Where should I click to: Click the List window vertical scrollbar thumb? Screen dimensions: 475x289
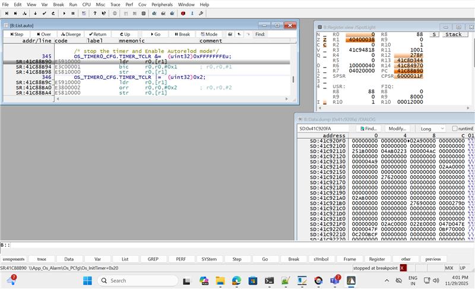pos(293,80)
